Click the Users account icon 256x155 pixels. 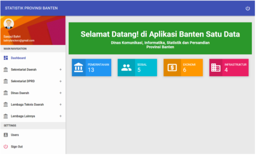(x=6, y=135)
